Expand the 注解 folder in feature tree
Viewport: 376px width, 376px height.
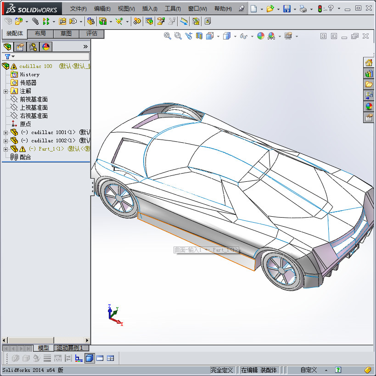pyautogui.click(x=6, y=91)
